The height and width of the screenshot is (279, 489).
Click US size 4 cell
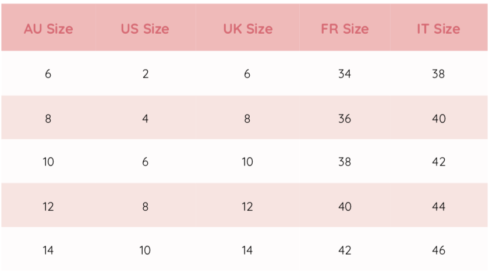(145, 118)
